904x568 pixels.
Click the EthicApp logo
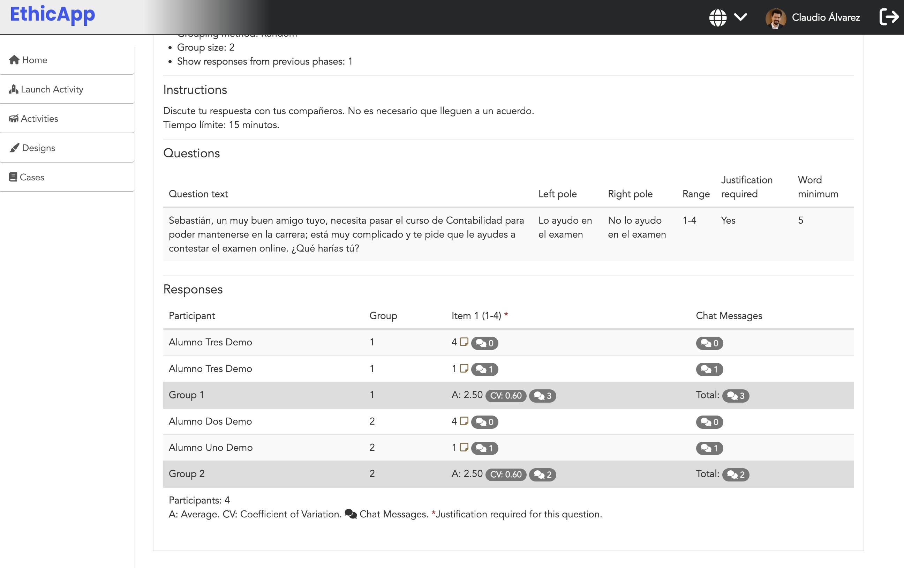pyautogui.click(x=53, y=14)
